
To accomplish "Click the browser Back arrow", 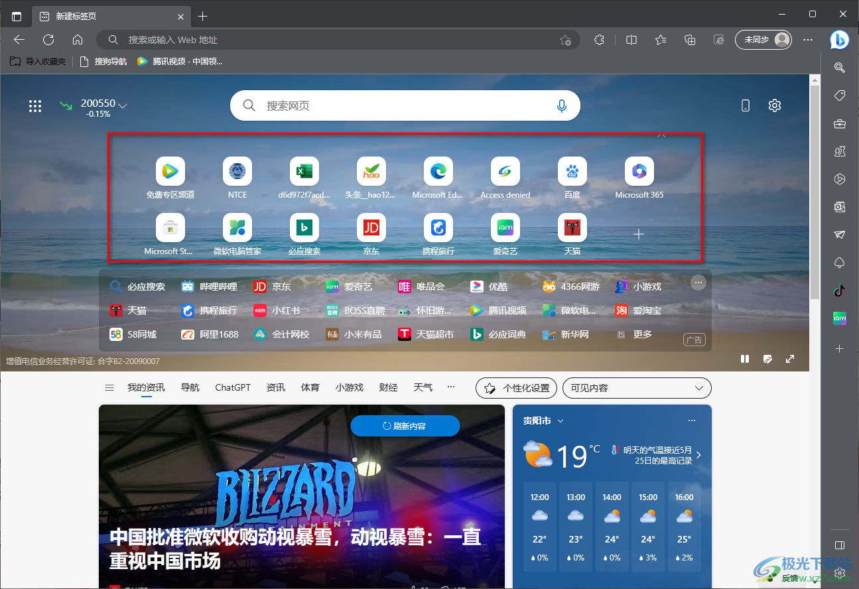I will coord(19,40).
